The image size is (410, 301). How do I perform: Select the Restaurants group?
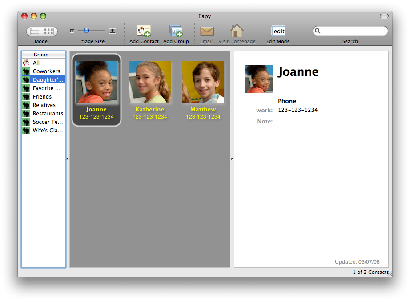[44, 114]
